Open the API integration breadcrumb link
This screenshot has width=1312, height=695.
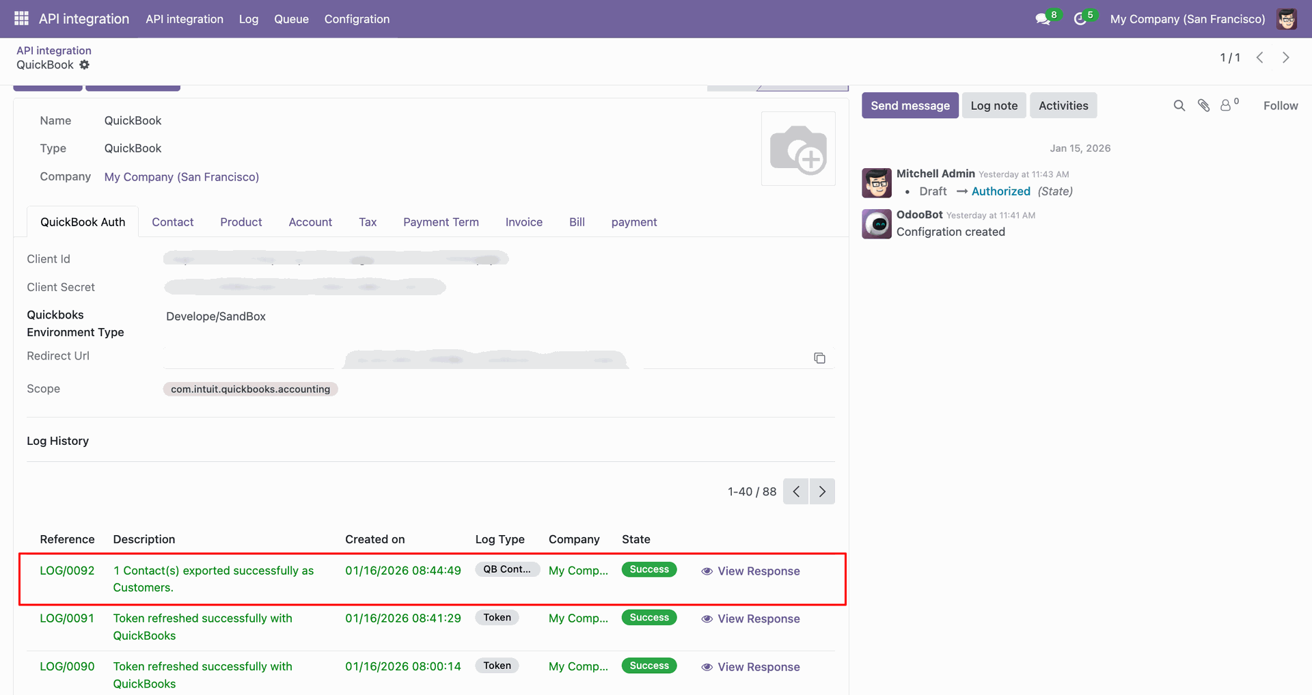pos(54,51)
